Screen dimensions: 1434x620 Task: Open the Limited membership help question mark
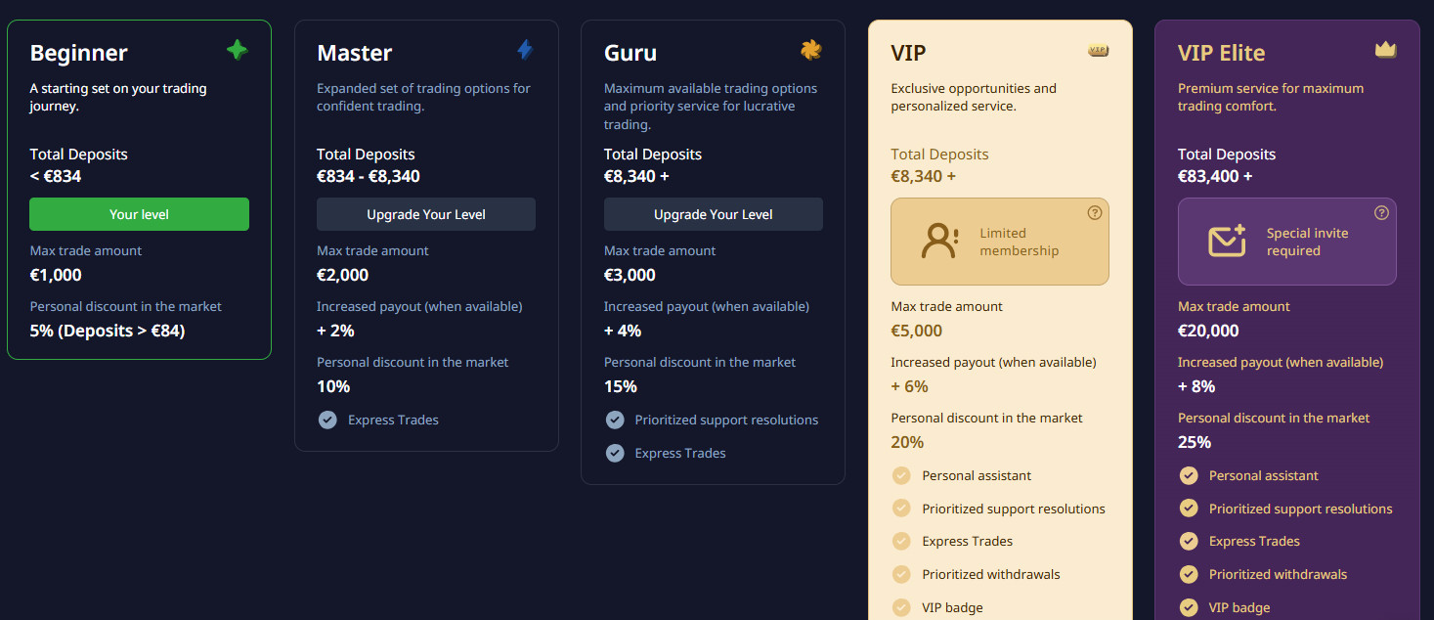[1095, 213]
